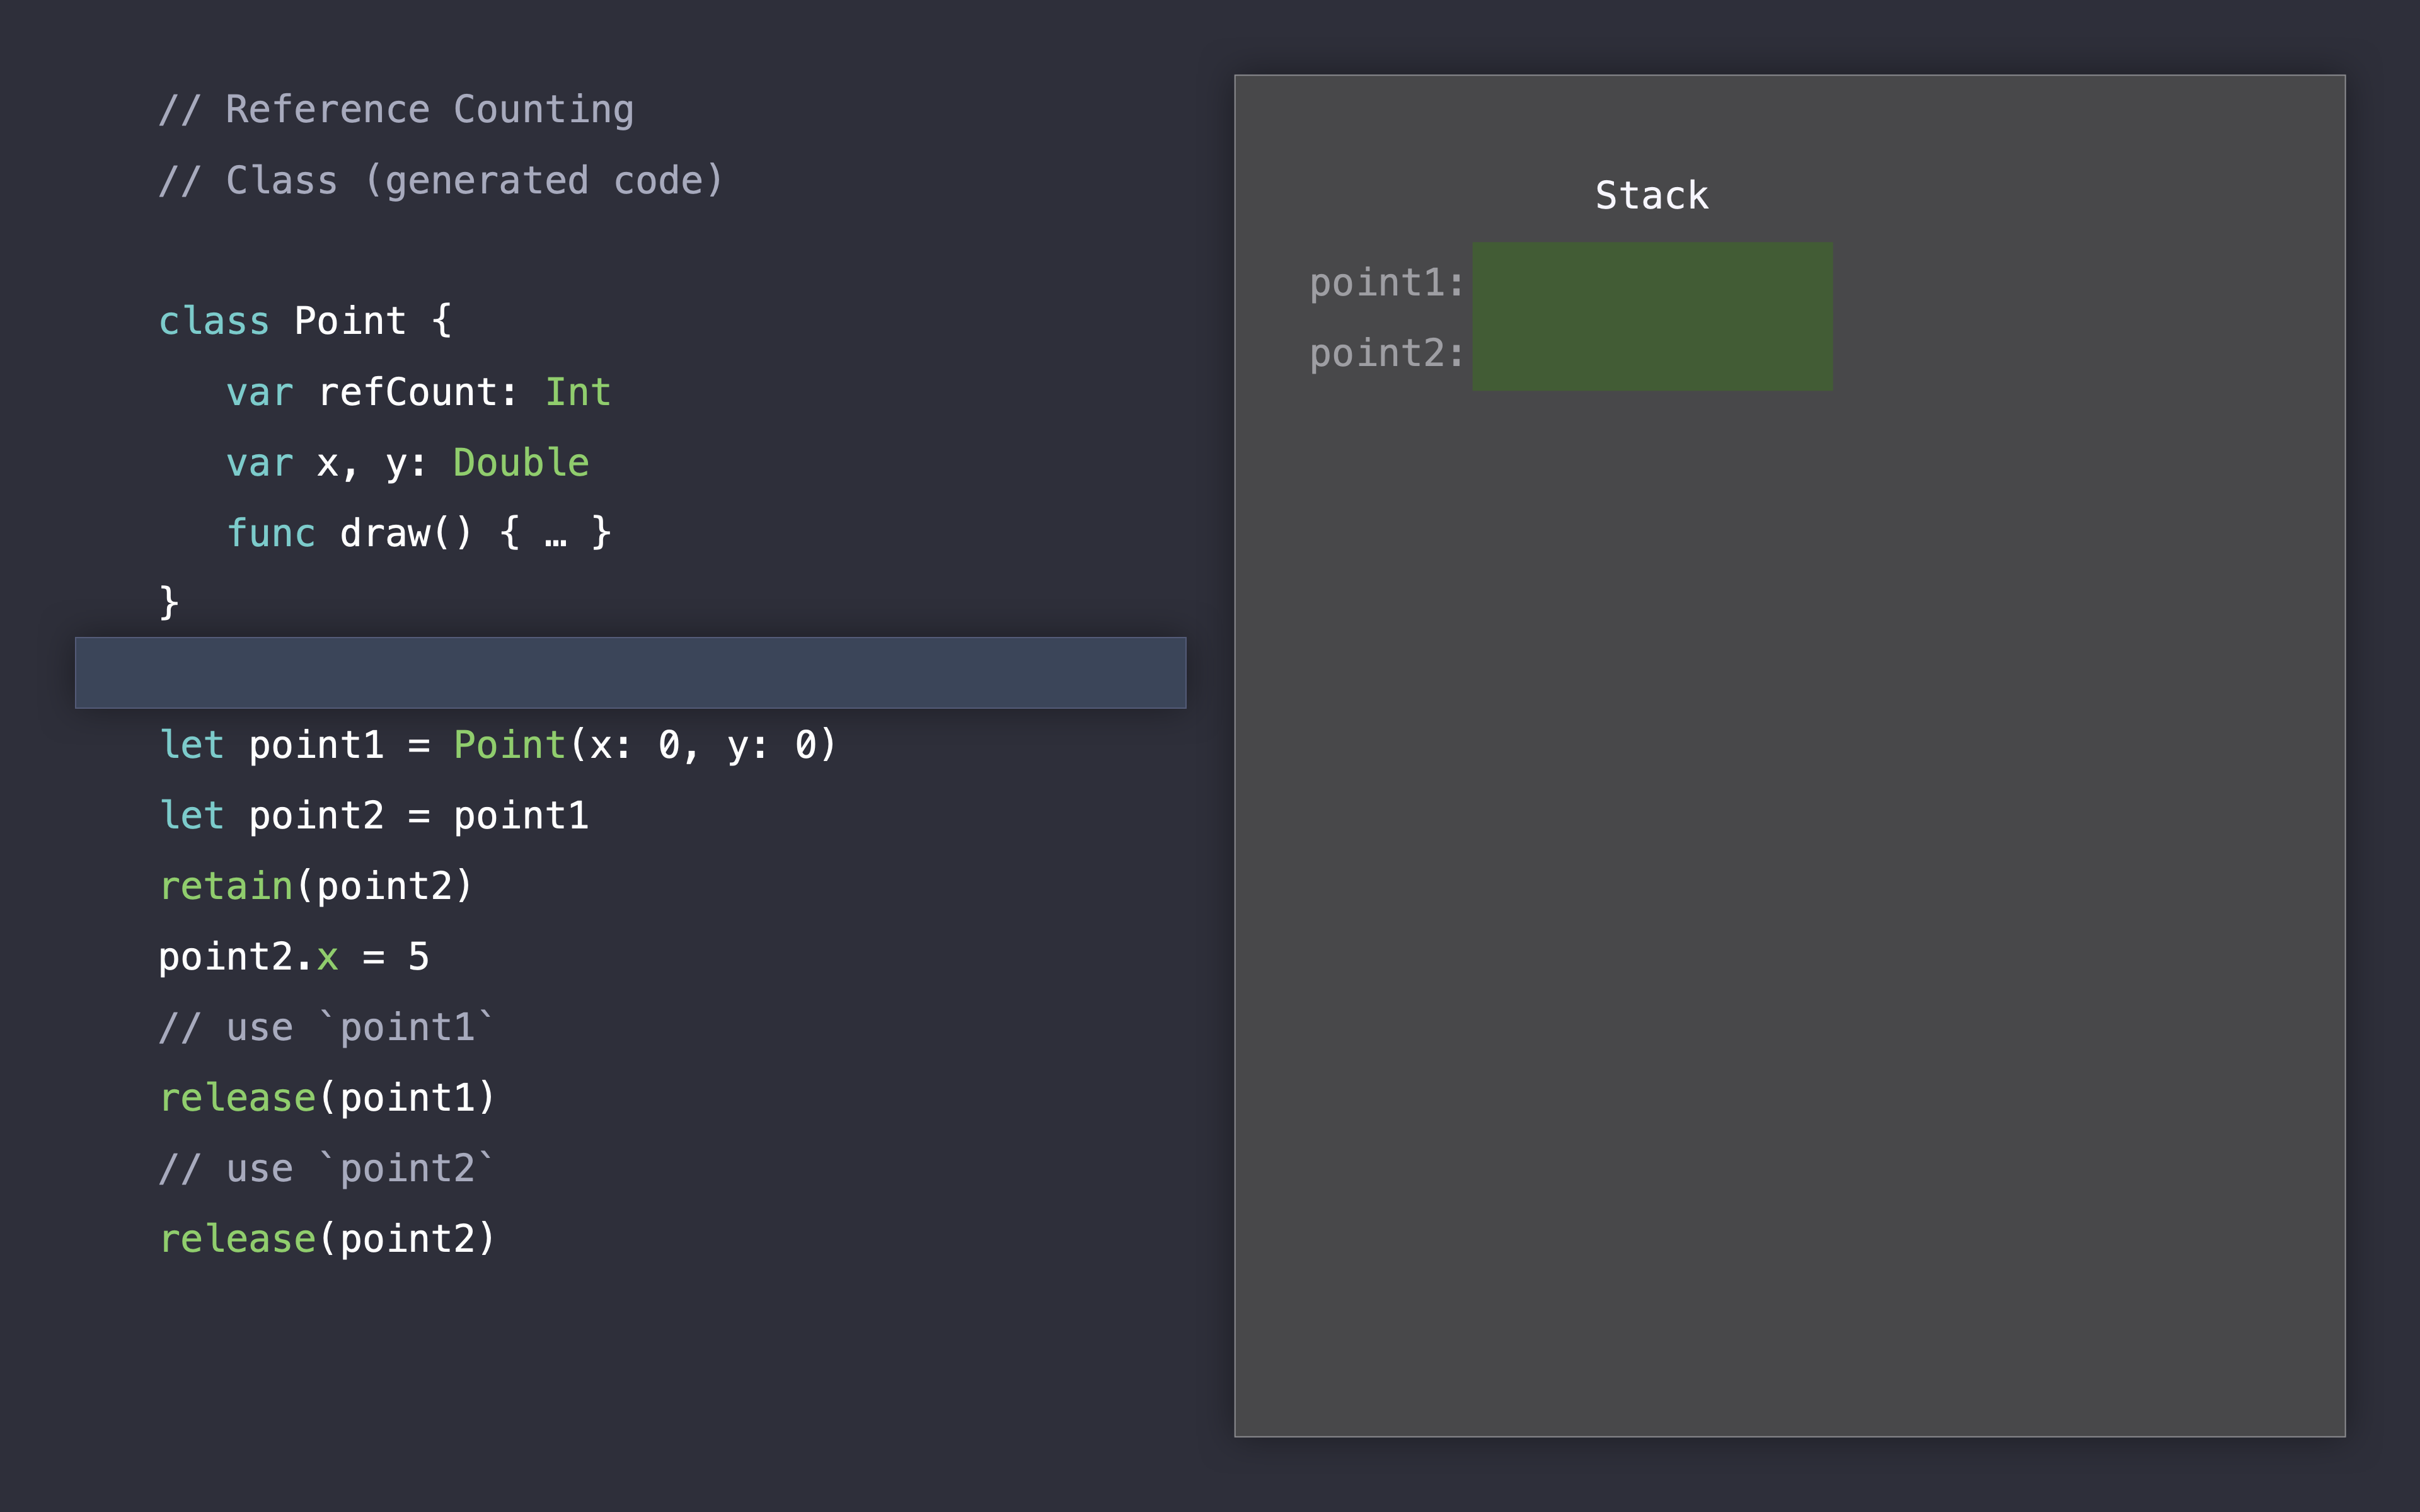Click the 'var refCount: Int' line
This screenshot has height=1512, width=2420.
(418, 392)
